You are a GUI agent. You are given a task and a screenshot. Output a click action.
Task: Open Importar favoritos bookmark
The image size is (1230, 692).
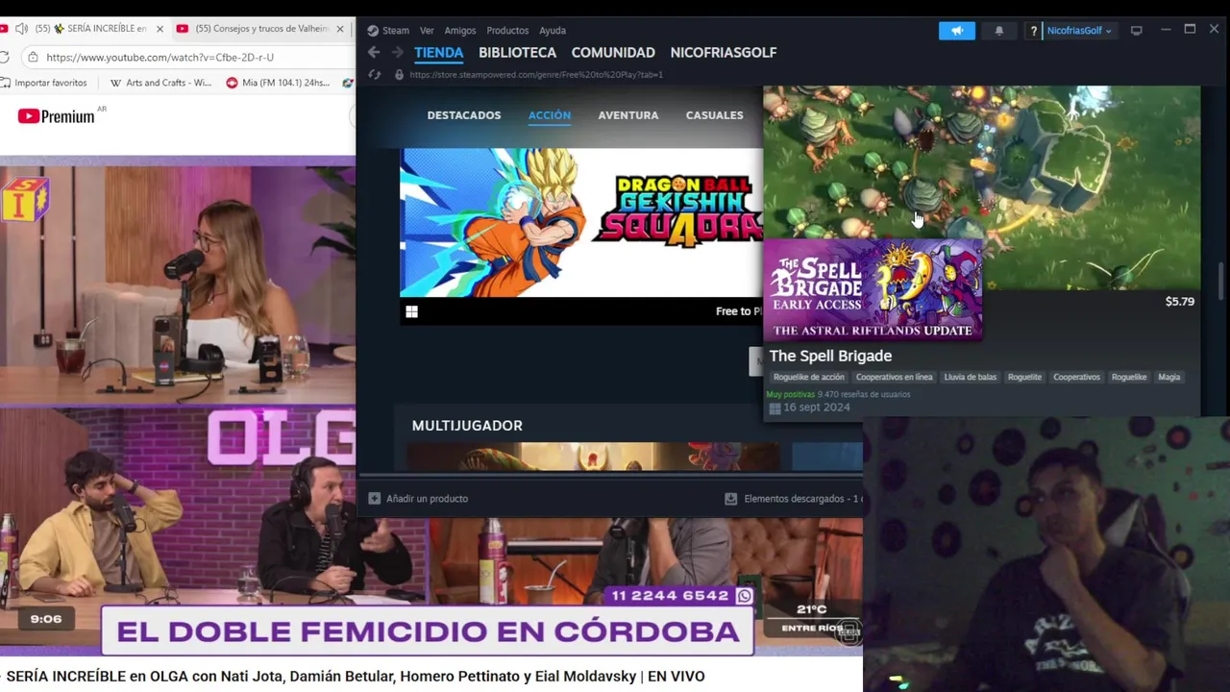pos(44,83)
